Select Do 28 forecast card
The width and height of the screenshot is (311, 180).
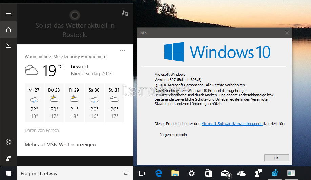point(54,103)
